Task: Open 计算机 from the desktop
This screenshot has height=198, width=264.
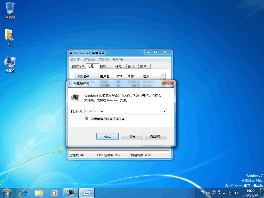Action: point(10,62)
